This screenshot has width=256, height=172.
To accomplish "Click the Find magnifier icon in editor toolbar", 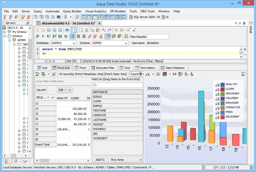I will point(116,30).
